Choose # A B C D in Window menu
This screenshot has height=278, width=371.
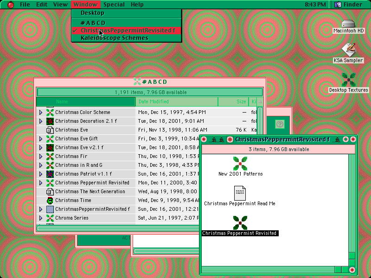click(x=127, y=23)
